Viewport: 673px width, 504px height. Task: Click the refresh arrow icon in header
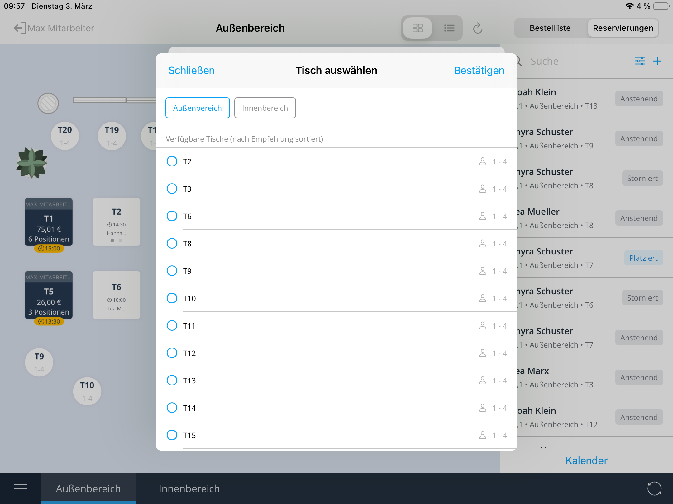click(x=478, y=28)
